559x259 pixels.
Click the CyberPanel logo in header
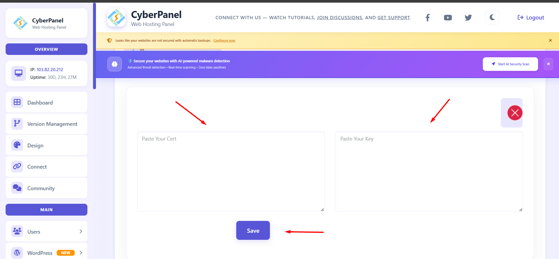point(116,18)
